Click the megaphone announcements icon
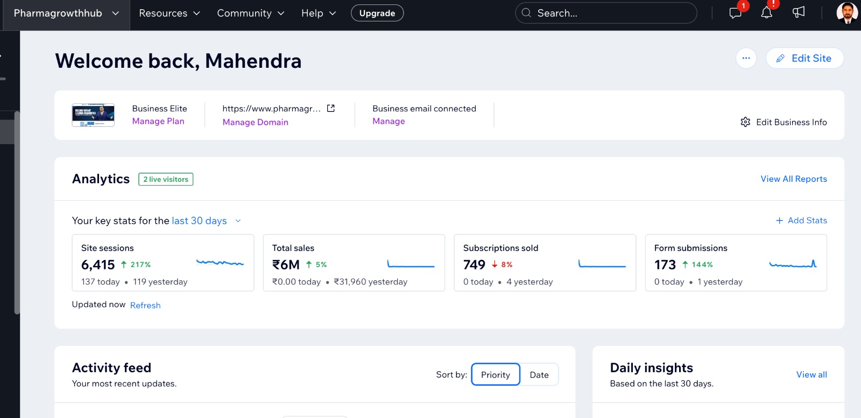This screenshot has width=861, height=418. [799, 13]
